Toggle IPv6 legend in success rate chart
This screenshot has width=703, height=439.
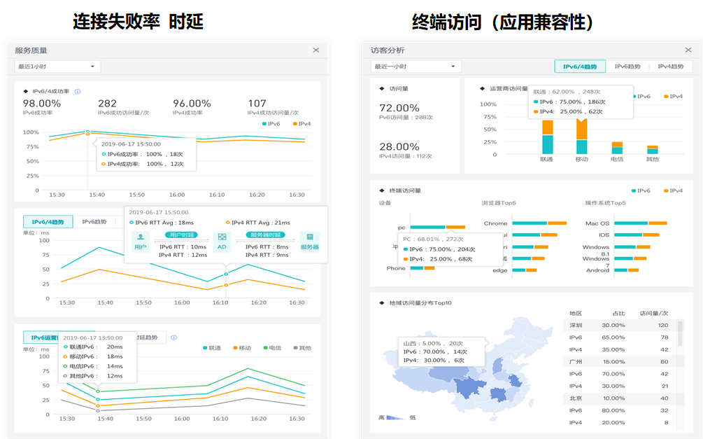click(271, 124)
